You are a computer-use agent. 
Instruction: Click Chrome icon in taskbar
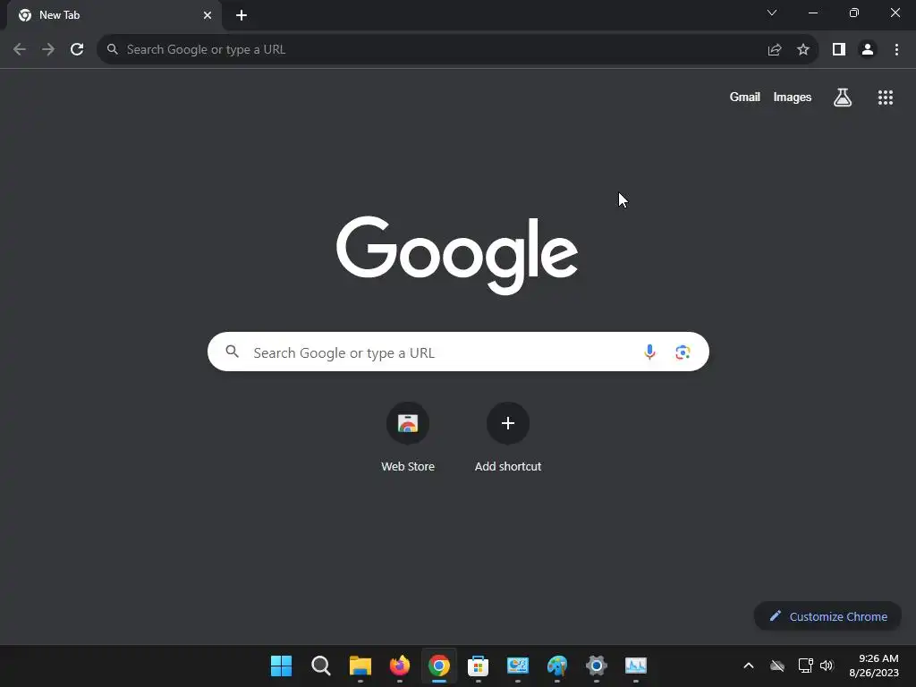pyautogui.click(x=438, y=666)
